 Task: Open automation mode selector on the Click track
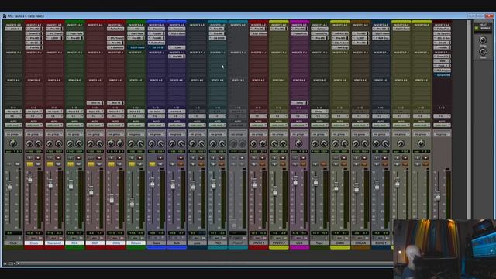13,126
